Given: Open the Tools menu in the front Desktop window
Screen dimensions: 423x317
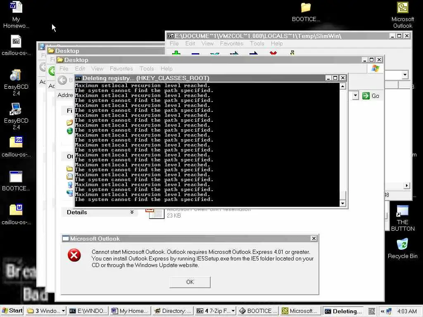Looking at the screenshot, I should point(147,69).
